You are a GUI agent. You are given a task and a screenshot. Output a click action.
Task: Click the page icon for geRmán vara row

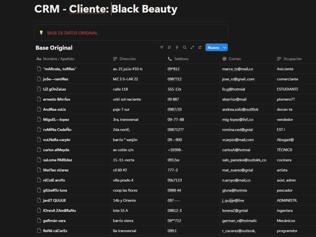[39, 221]
